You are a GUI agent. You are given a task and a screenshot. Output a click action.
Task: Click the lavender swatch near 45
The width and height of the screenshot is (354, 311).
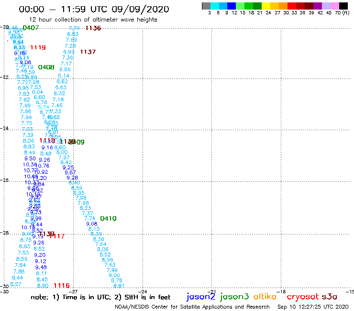[326, 6]
